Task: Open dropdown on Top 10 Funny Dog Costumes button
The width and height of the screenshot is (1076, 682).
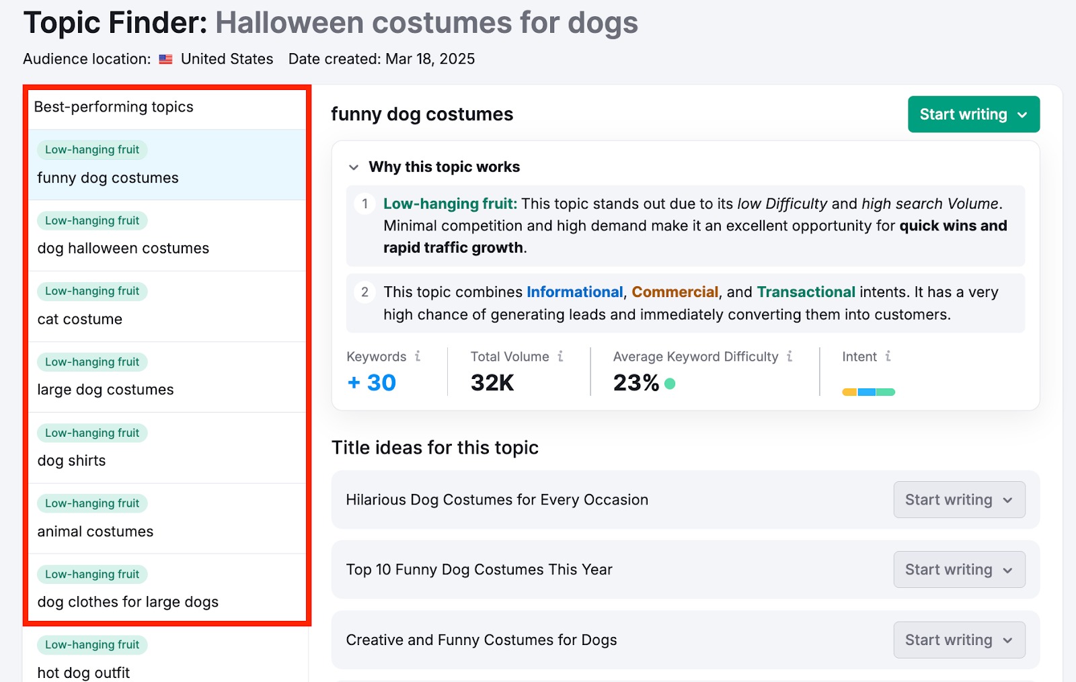Action: (x=1008, y=569)
